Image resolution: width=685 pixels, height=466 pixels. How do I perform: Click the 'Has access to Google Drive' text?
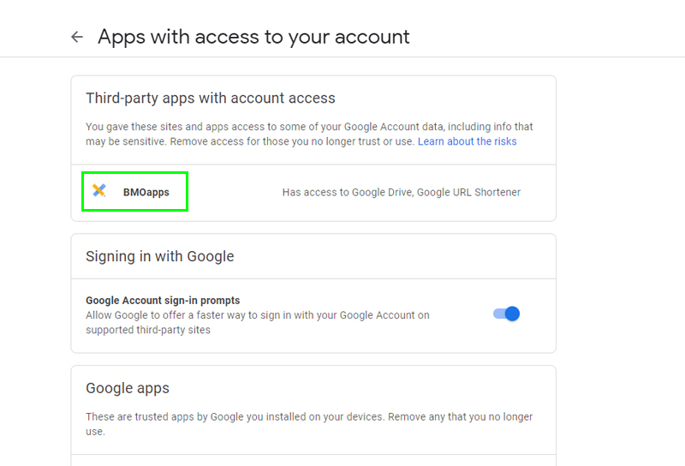348,193
